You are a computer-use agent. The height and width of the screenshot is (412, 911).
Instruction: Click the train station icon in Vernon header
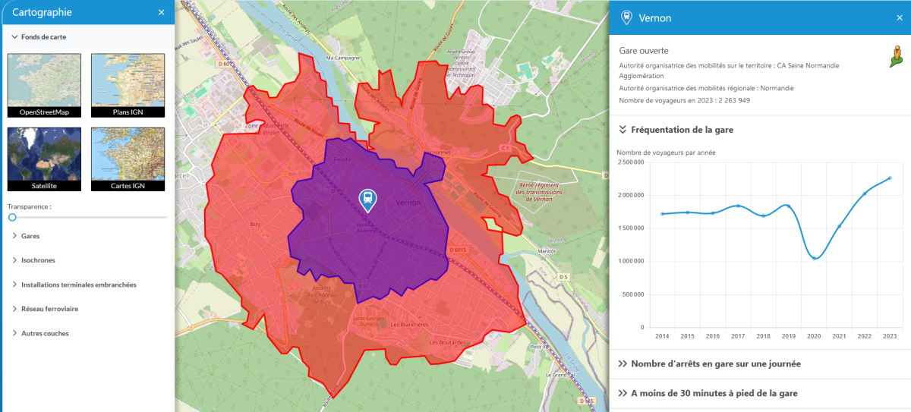pos(626,17)
